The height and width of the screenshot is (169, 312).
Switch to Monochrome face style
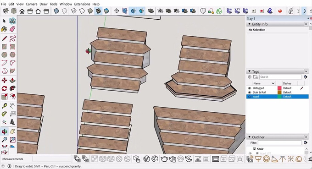pyautogui.click(x=106, y=11)
